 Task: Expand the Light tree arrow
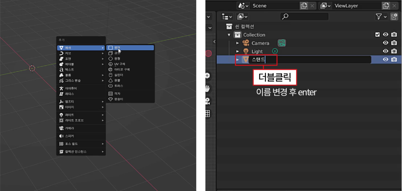238,52
